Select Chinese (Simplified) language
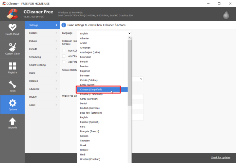The height and width of the screenshot is (163, 236). pos(102,90)
